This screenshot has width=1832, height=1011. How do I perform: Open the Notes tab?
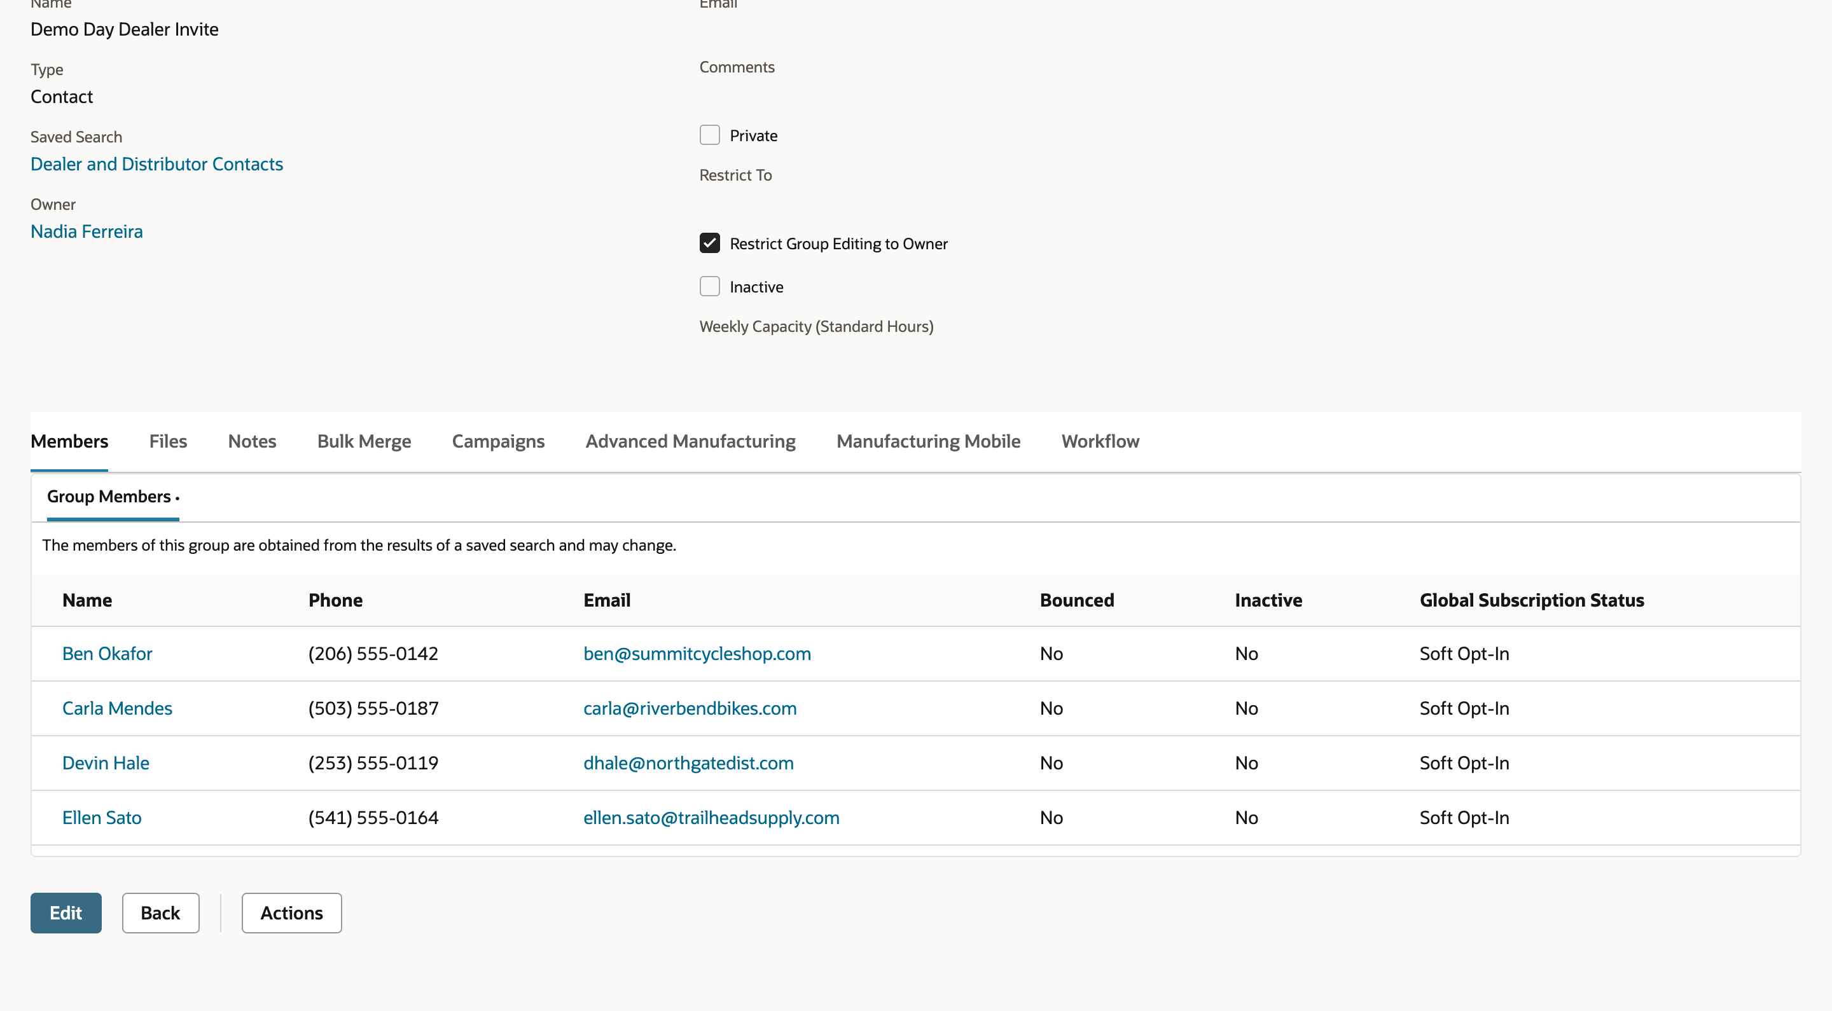point(252,441)
